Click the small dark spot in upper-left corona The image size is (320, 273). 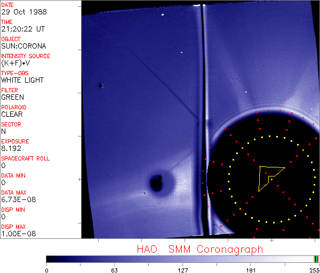pos(100,85)
